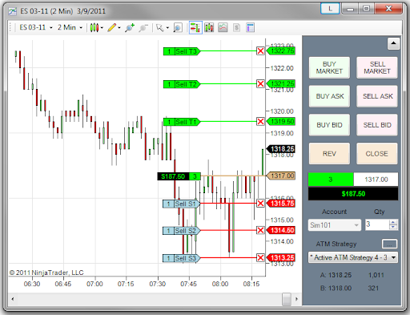Click the scrollbar left arrow
The image size is (410, 315).
(x=13, y=299)
